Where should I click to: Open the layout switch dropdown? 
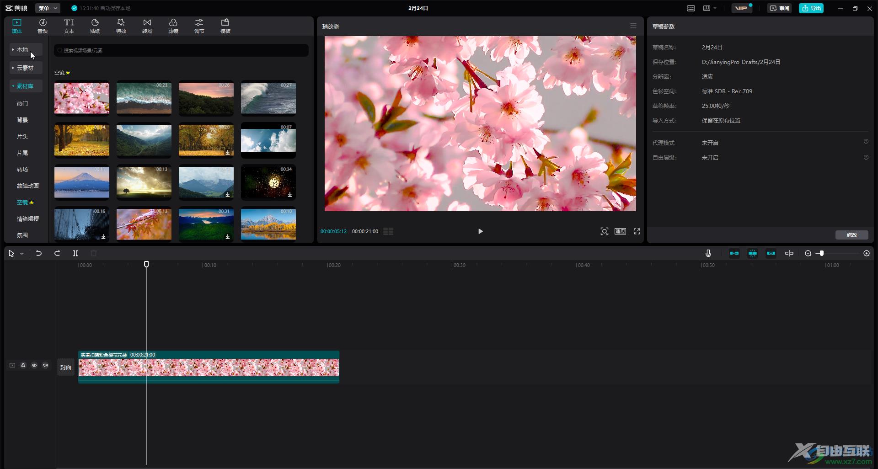pyautogui.click(x=709, y=8)
